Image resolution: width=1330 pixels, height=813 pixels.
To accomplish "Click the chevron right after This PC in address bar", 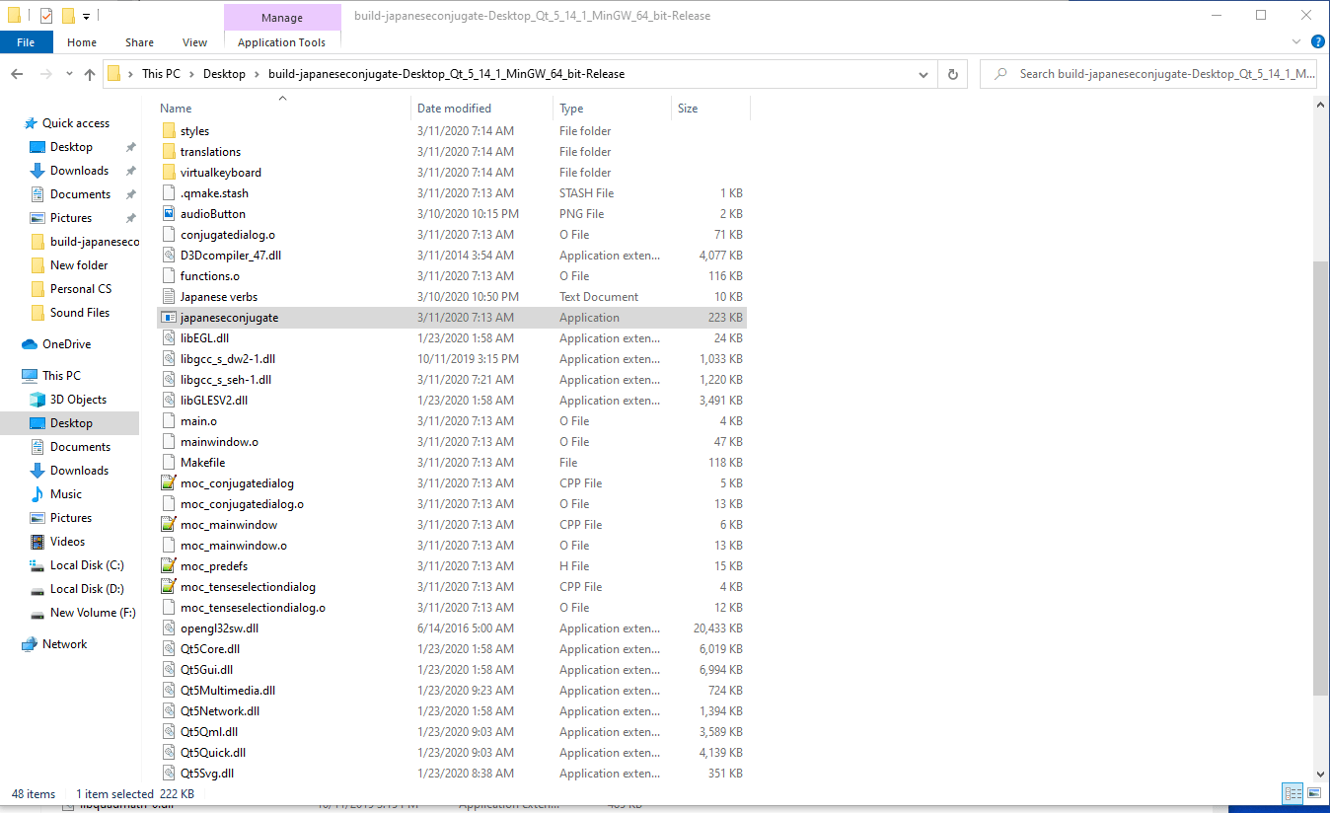I will pos(191,74).
